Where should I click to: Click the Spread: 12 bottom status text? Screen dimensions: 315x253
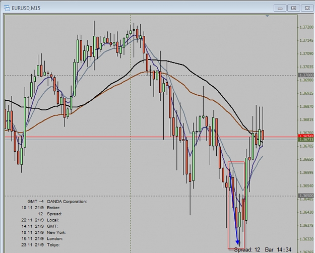click(x=247, y=250)
